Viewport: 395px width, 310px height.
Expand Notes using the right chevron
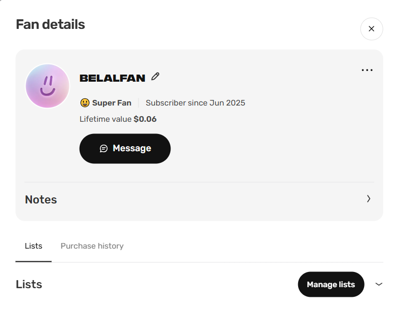pos(368,199)
